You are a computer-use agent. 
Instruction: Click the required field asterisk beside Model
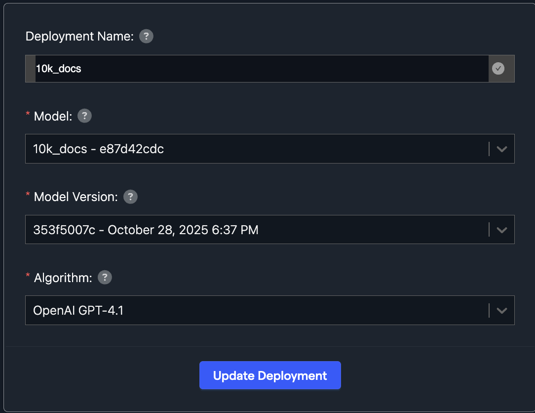[x=28, y=113]
